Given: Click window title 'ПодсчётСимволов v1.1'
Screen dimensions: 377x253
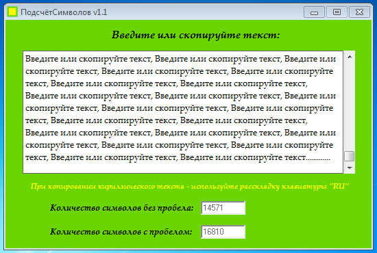Looking at the screenshot, I should [x=64, y=12].
